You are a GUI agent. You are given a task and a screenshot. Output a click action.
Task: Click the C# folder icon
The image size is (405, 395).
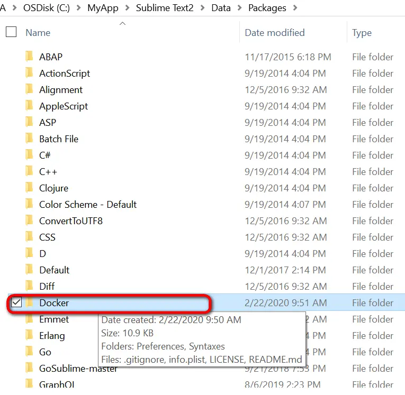click(x=29, y=154)
